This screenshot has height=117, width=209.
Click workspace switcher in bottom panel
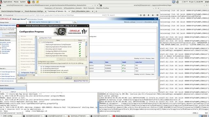click(203, 116)
